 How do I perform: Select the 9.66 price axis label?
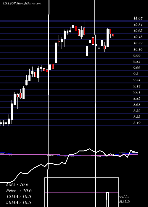[137, 68]
